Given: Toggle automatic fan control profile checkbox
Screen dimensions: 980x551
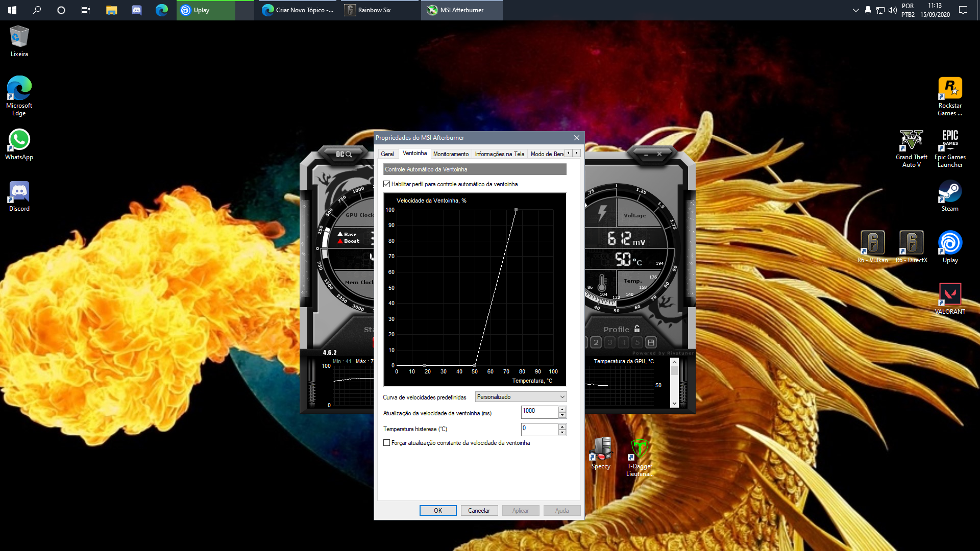Looking at the screenshot, I should [x=386, y=184].
